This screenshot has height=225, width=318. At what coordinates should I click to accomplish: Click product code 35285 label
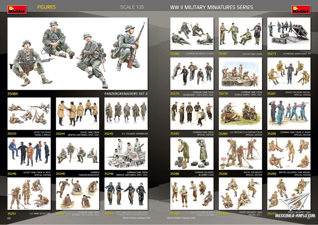click(x=272, y=134)
